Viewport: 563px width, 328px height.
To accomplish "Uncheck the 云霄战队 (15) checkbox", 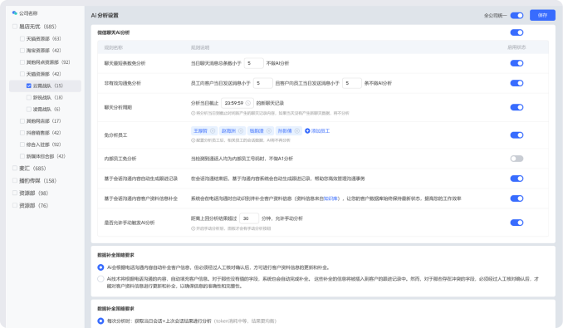I will point(29,86).
